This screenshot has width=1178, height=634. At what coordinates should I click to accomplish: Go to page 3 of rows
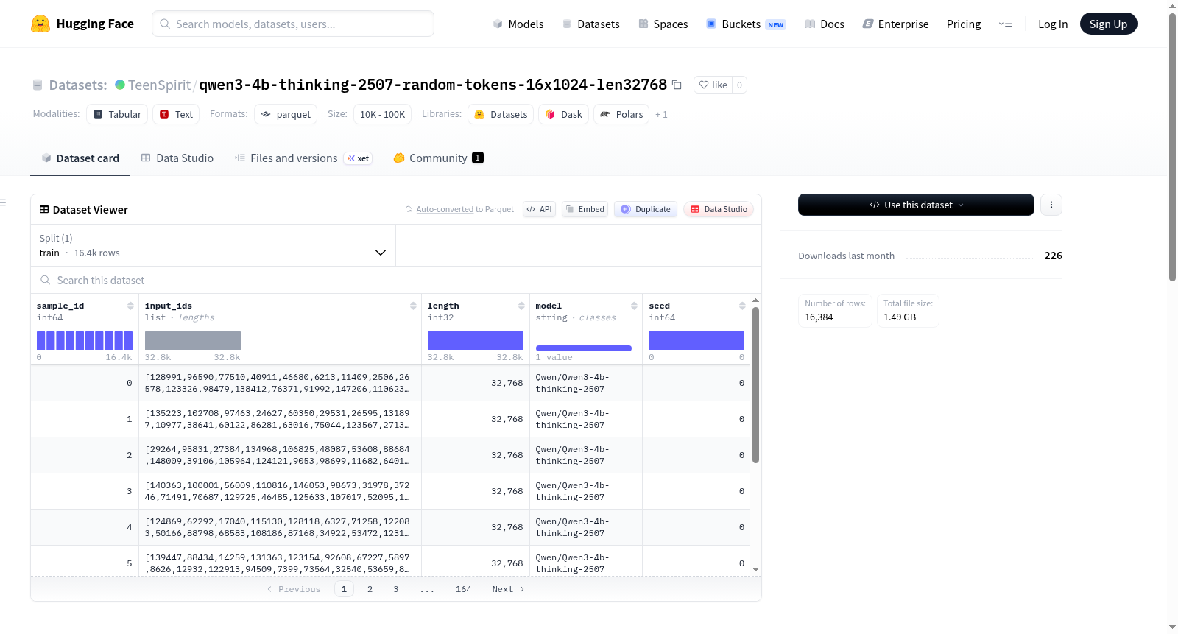(396, 589)
